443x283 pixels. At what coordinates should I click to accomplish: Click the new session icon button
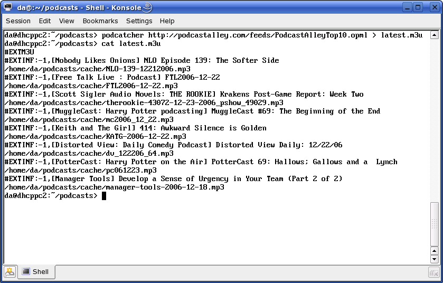tap(10, 272)
